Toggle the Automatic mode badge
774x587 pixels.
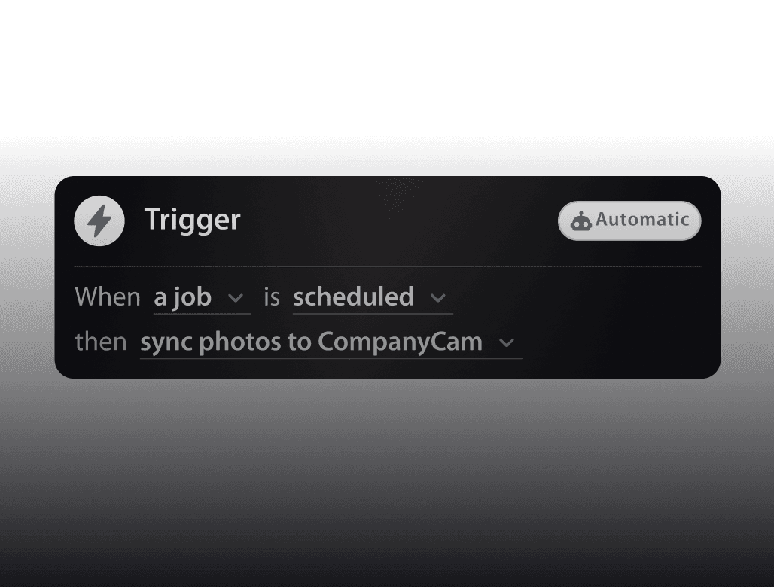pos(629,221)
